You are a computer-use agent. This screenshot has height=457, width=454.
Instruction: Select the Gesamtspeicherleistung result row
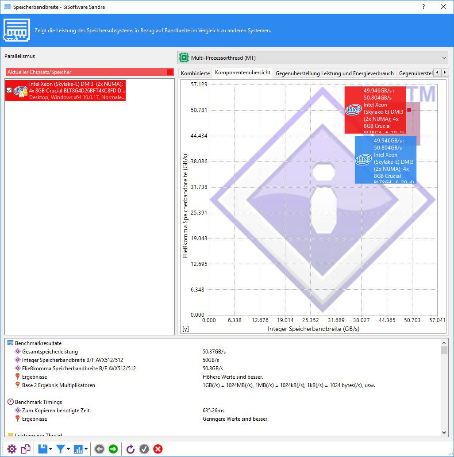coord(223,352)
